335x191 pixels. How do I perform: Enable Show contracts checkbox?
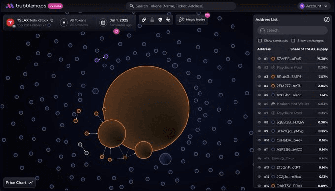point(260,40)
